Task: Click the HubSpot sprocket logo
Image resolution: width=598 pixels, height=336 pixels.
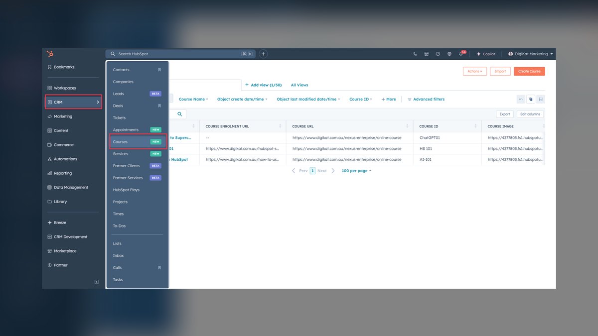Action: click(50, 54)
